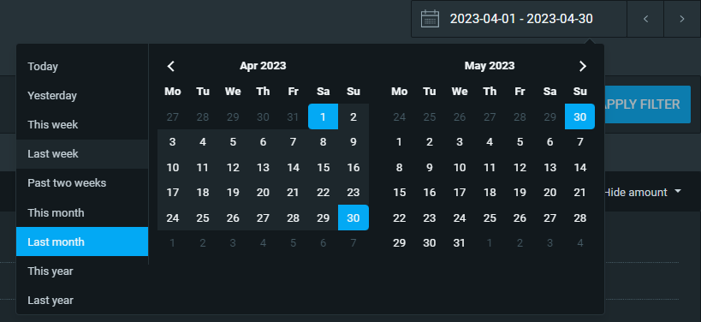Pick the Last week preset
The height and width of the screenshot is (322, 701).
tap(82, 154)
